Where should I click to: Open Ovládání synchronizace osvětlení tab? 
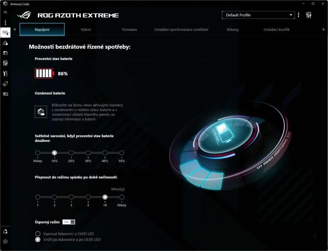(x=181, y=29)
